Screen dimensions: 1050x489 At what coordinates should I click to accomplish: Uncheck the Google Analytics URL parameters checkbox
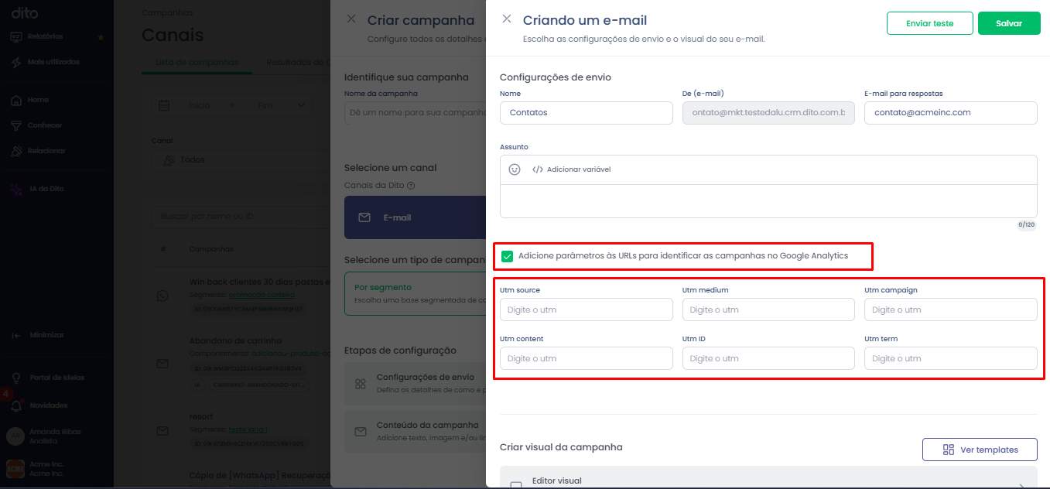(x=508, y=256)
